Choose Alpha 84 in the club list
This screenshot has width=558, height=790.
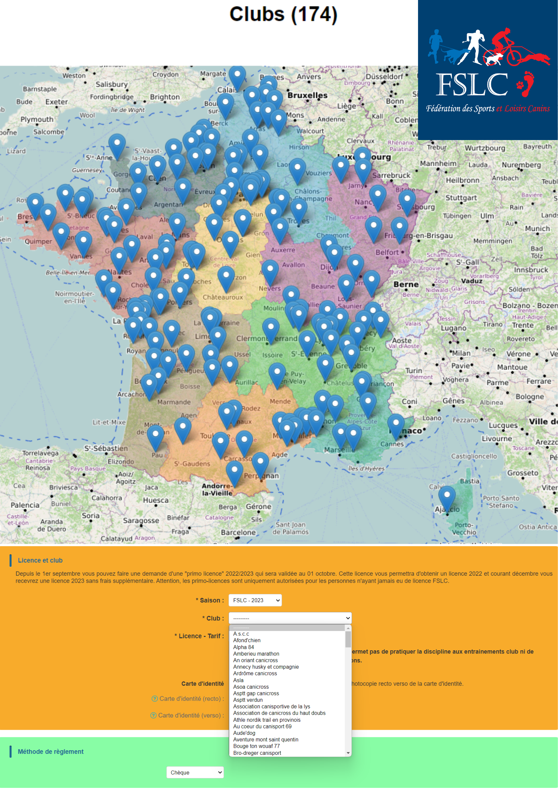tap(287, 647)
